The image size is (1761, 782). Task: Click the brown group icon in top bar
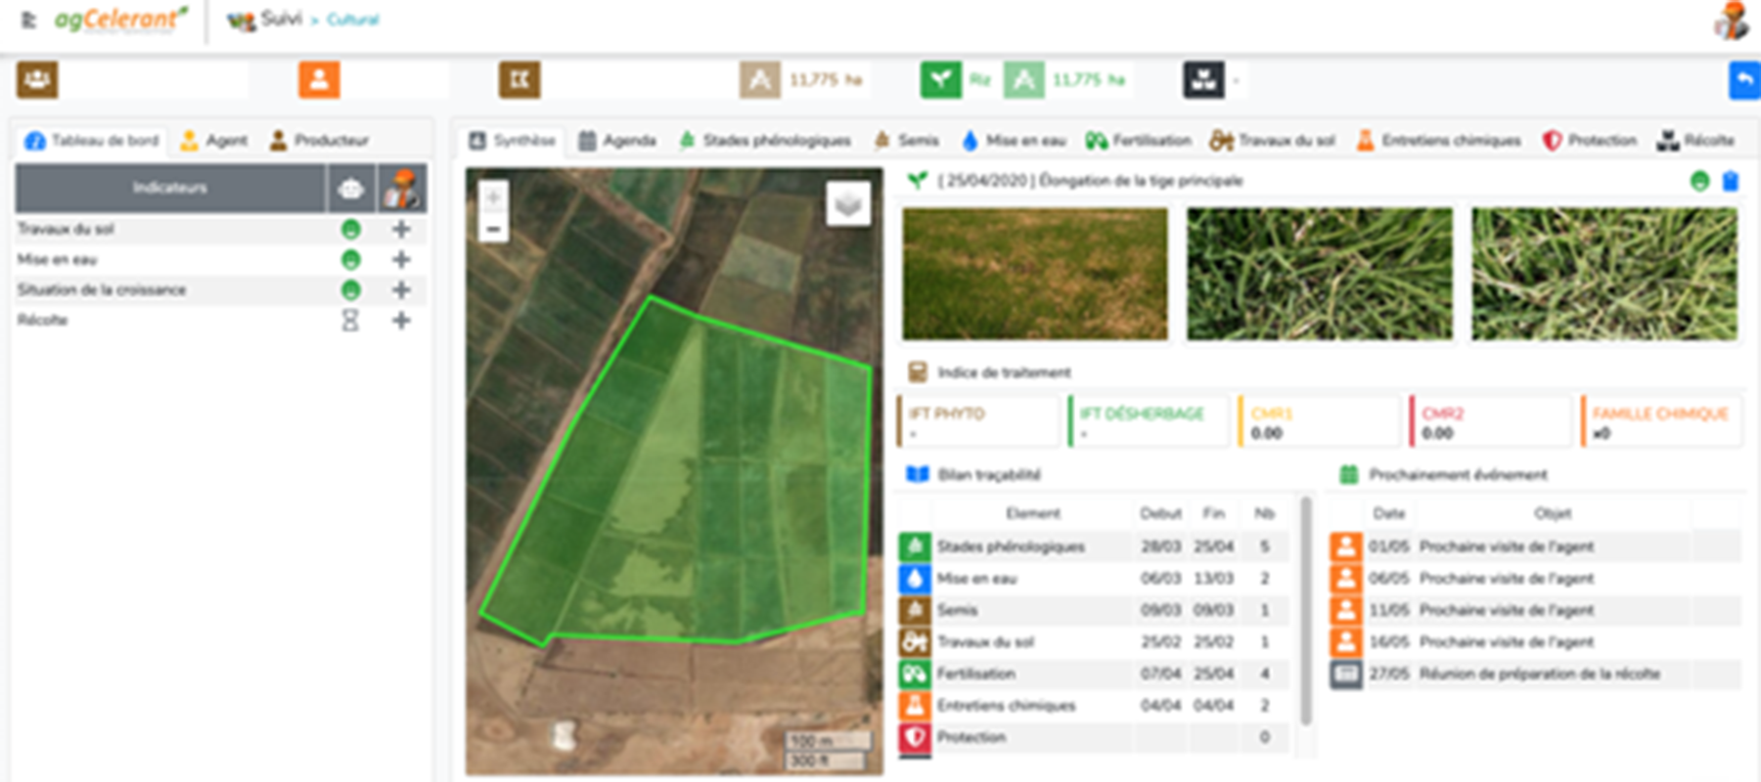[x=37, y=80]
